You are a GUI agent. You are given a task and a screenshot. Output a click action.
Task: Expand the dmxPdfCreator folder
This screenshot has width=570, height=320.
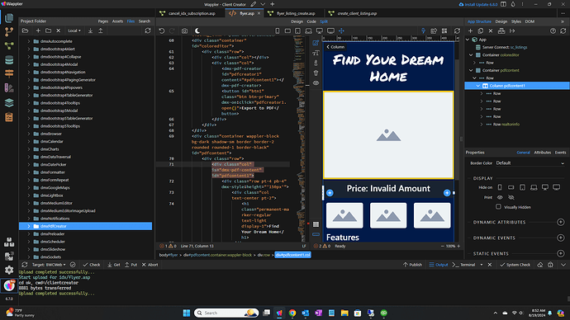click(29, 226)
